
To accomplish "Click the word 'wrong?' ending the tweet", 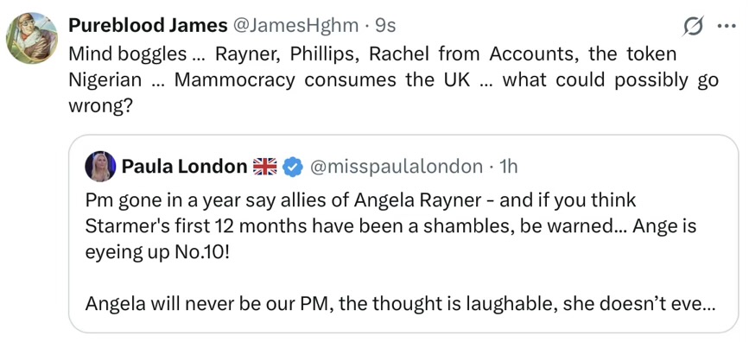I will click(100, 106).
